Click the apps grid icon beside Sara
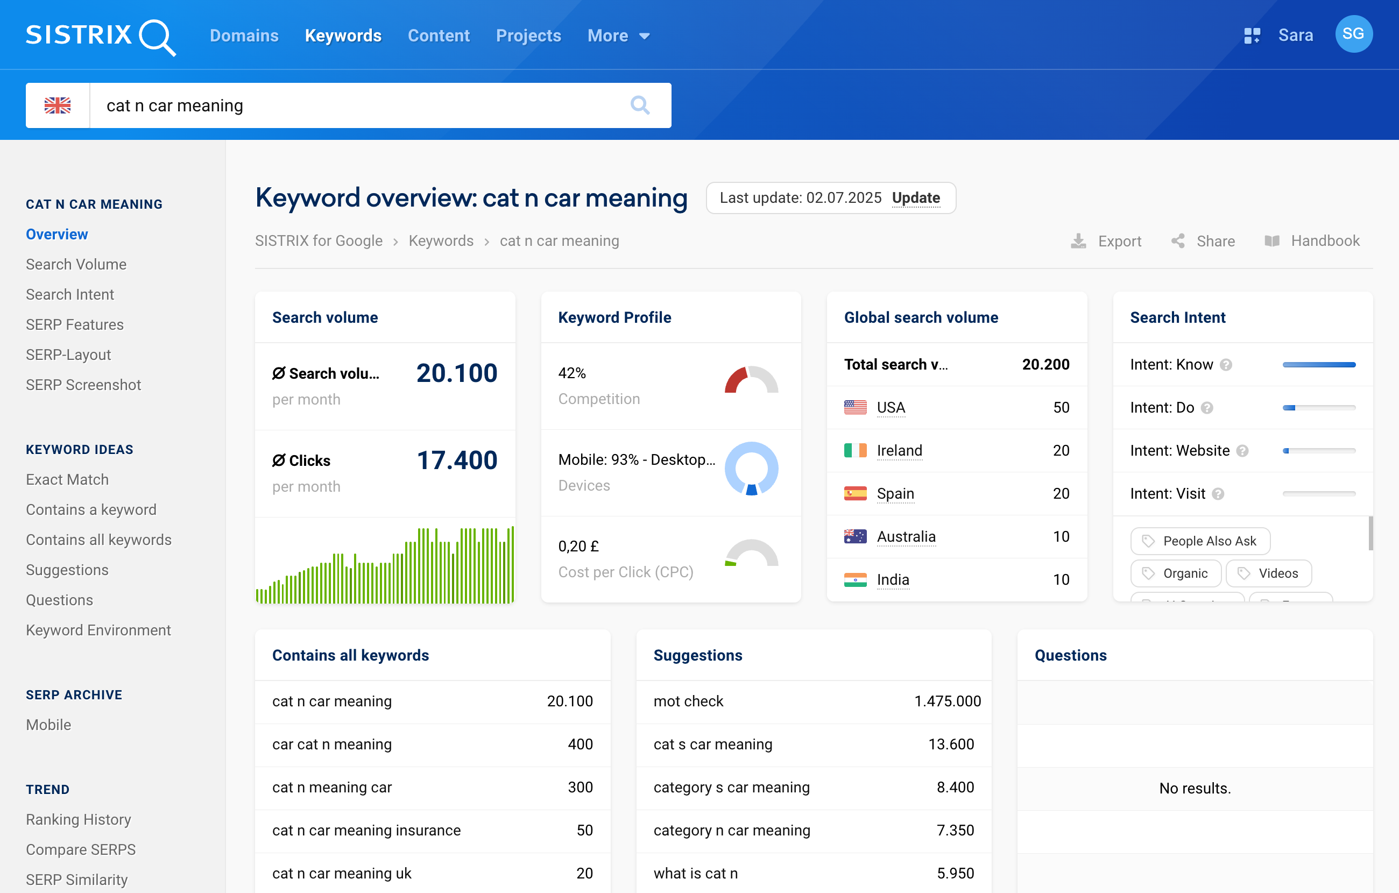The height and width of the screenshot is (893, 1399). 1253,35
